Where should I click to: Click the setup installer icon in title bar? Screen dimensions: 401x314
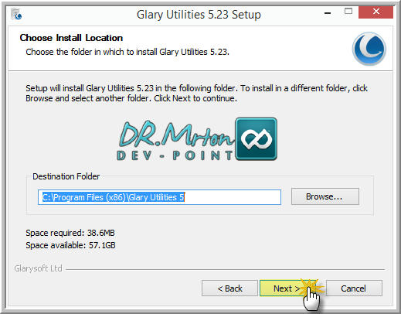(16, 14)
